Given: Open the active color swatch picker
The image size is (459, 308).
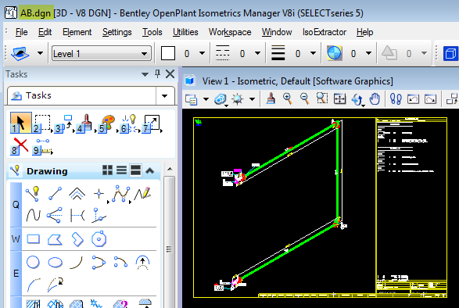Looking at the screenshot, I should tap(168, 54).
